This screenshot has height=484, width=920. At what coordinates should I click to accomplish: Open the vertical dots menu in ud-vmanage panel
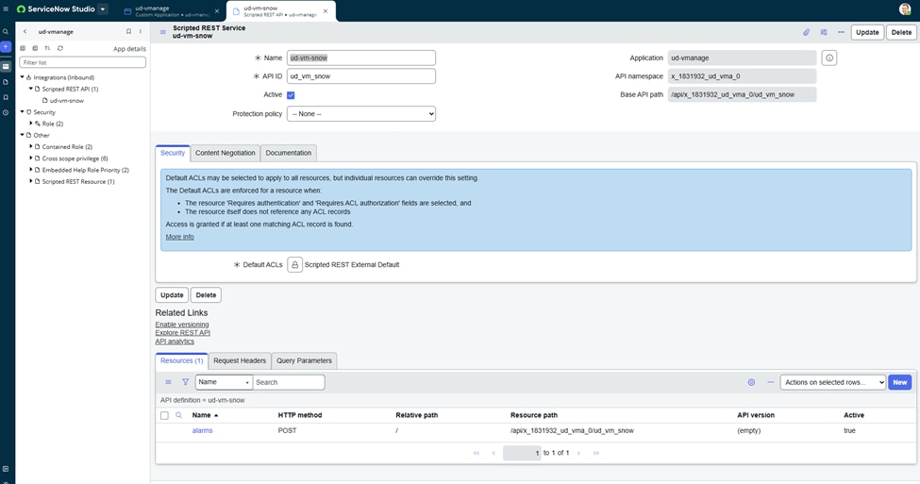[141, 32]
